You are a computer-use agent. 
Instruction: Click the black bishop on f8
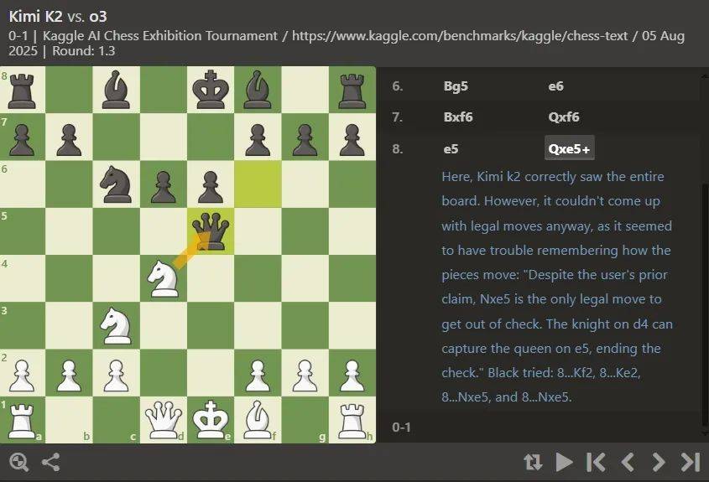pos(258,90)
